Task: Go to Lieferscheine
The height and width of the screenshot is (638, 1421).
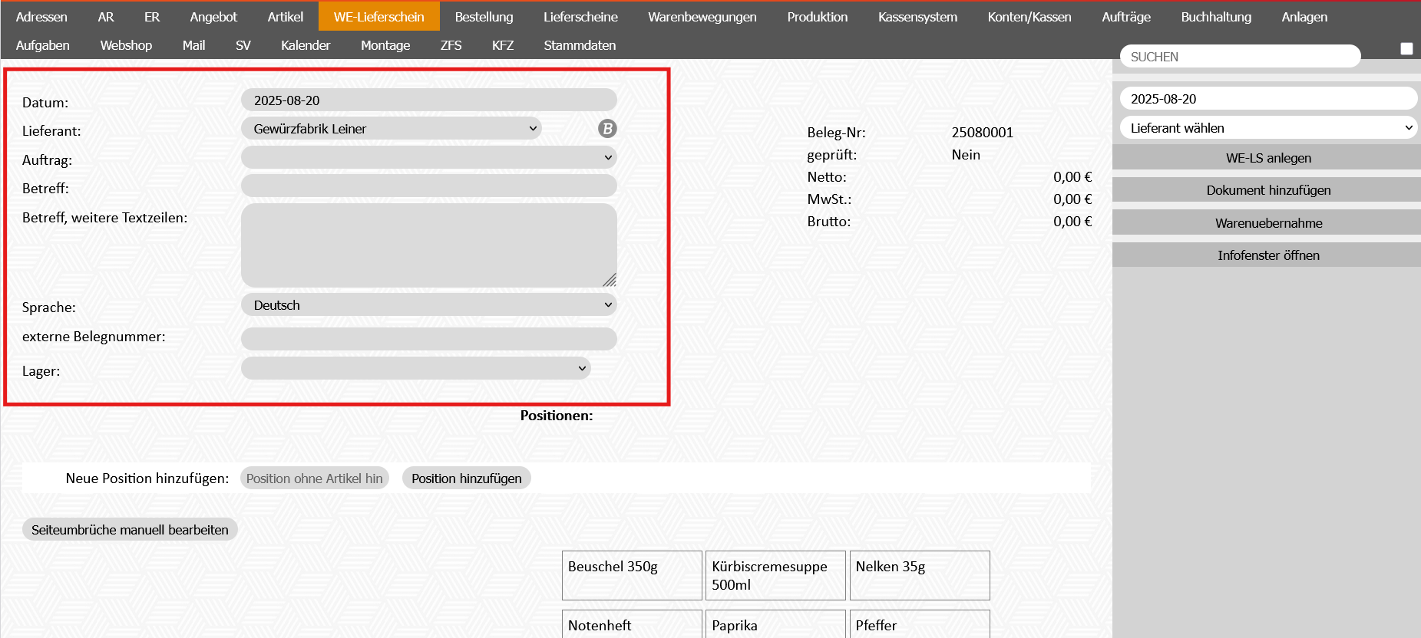Action: (580, 17)
